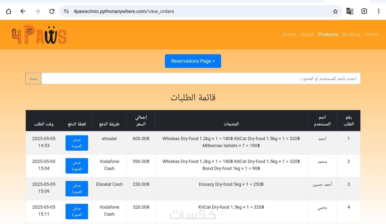This screenshot has height=224, width=386.
Task: Go to the browser home page icon
Action: tap(8, 11)
